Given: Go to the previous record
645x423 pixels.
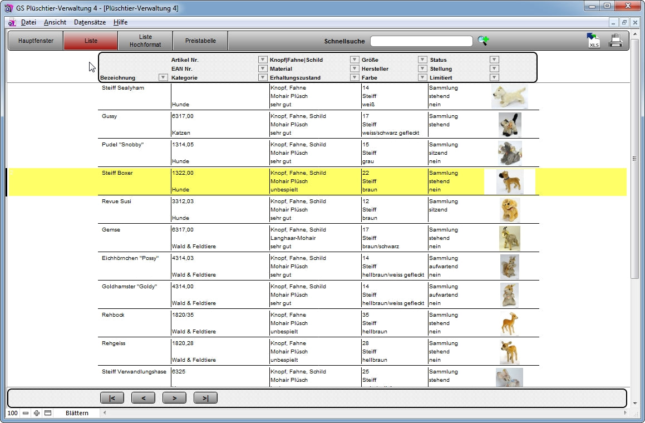Looking at the screenshot, I should 143,397.
